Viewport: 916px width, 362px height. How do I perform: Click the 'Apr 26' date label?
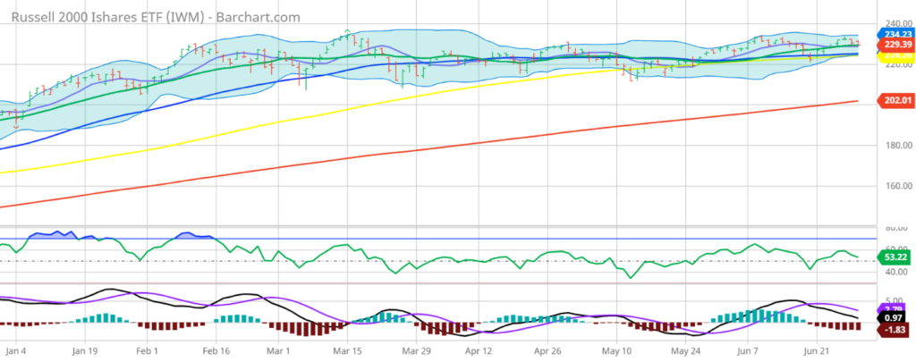coord(548,351)
